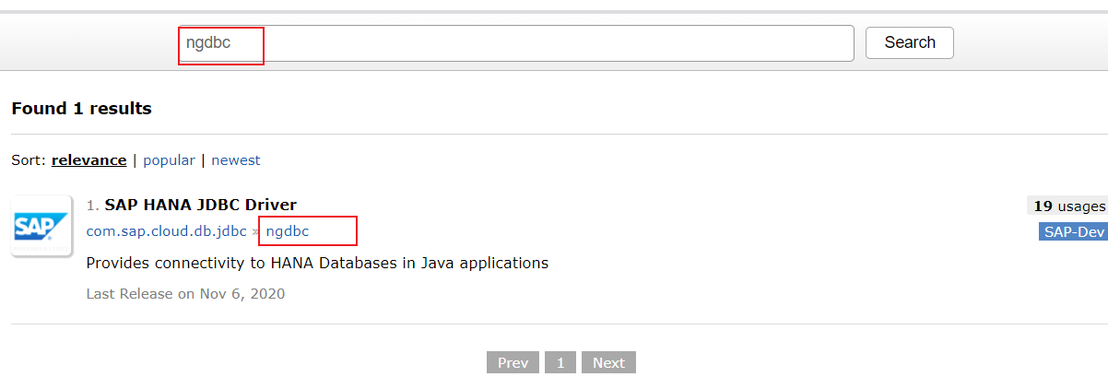Image resolution: width=1108 pixels, height=377 pixels.
Task: Click the 'Found 1 results' heading
Action: point(81,109)
